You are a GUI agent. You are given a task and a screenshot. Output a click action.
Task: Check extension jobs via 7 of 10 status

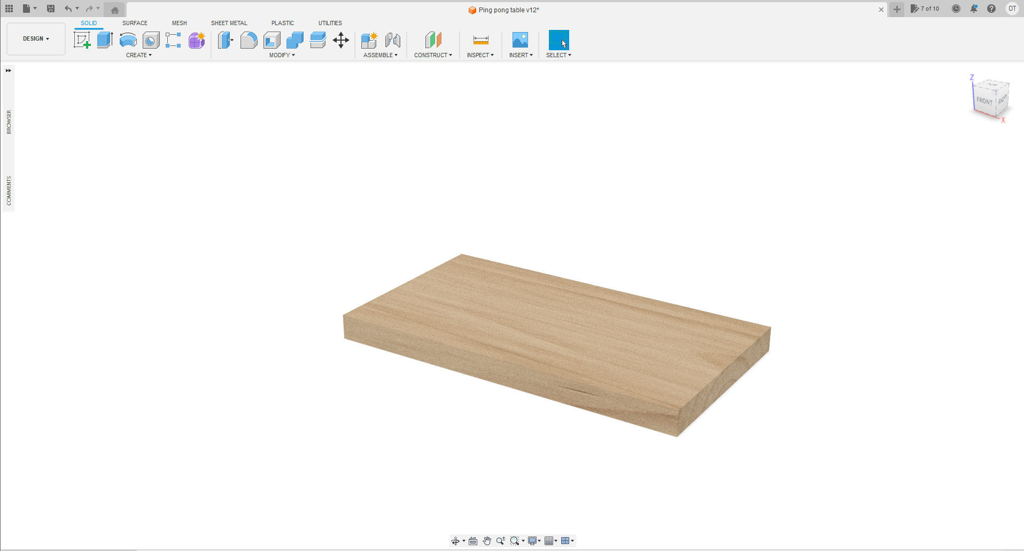[926, 8]
